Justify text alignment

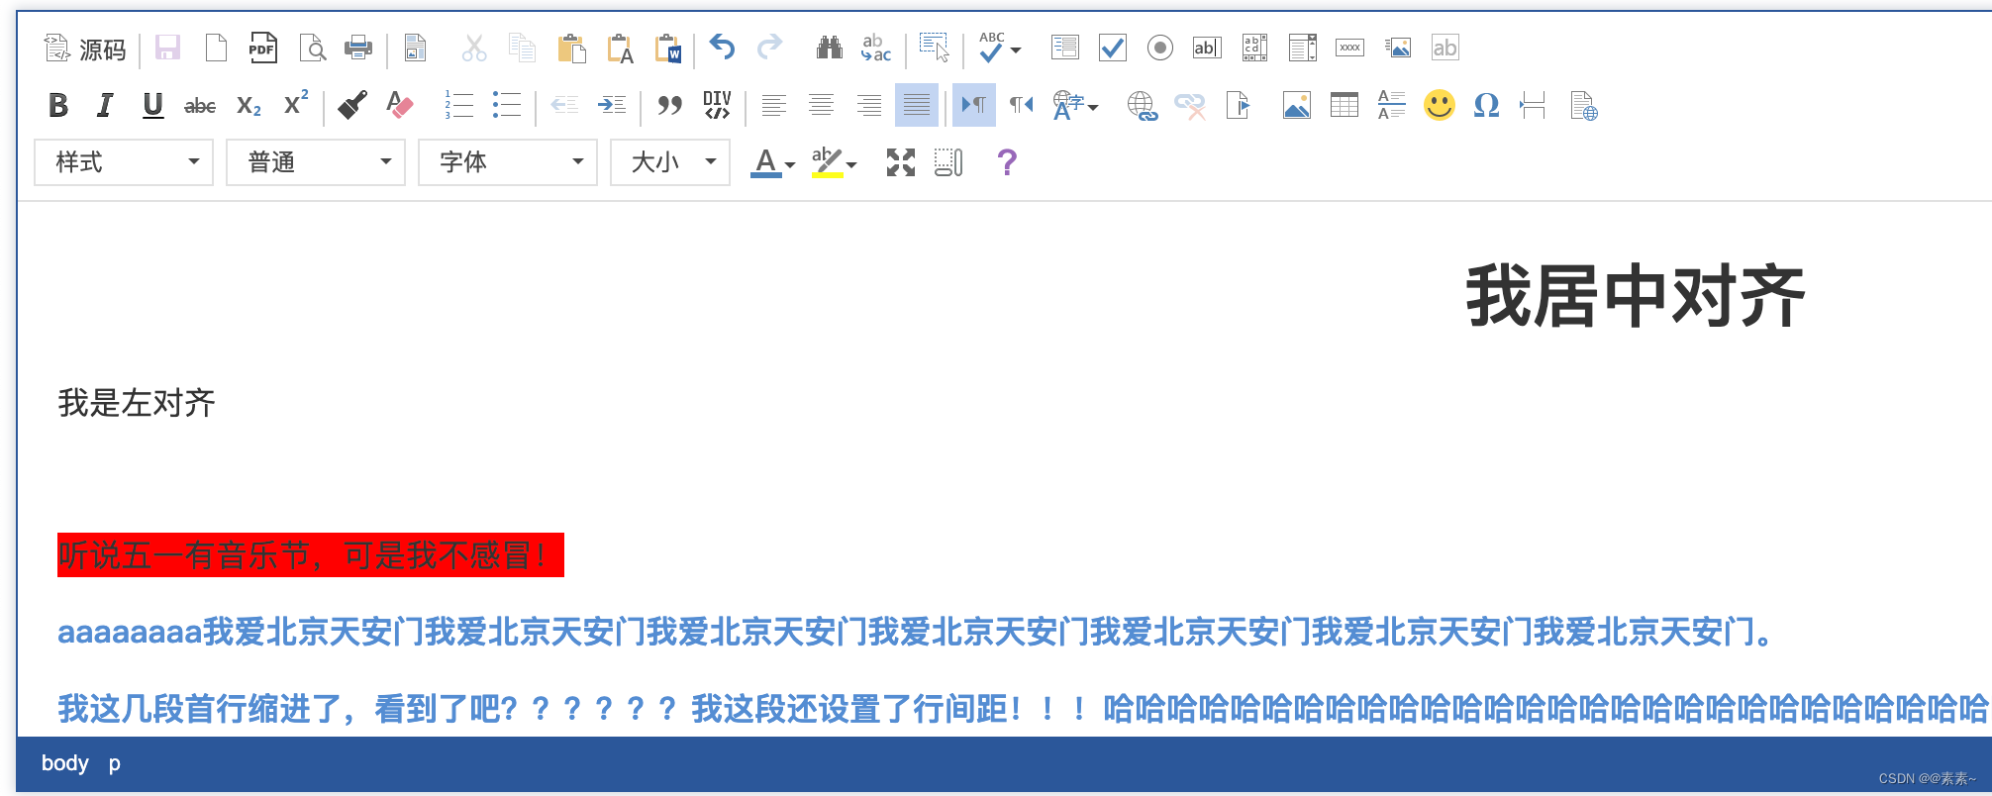pos(917,105)
